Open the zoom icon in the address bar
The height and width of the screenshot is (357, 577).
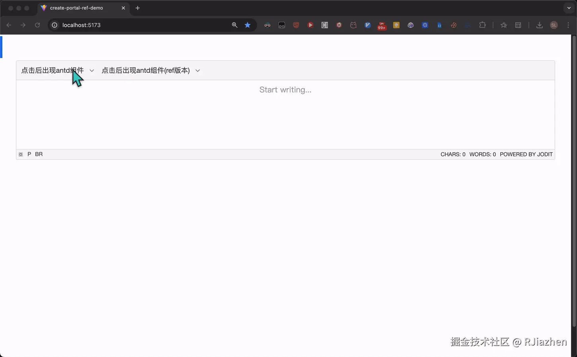click(234, 25)
